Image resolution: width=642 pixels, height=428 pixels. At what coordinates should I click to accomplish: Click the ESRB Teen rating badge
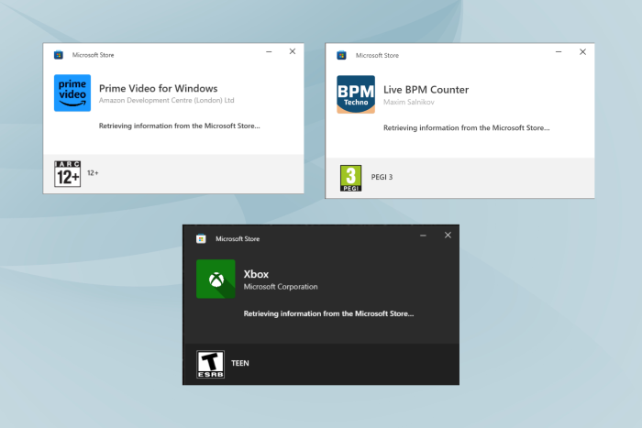pyautogui.click(x=210, y=364)
